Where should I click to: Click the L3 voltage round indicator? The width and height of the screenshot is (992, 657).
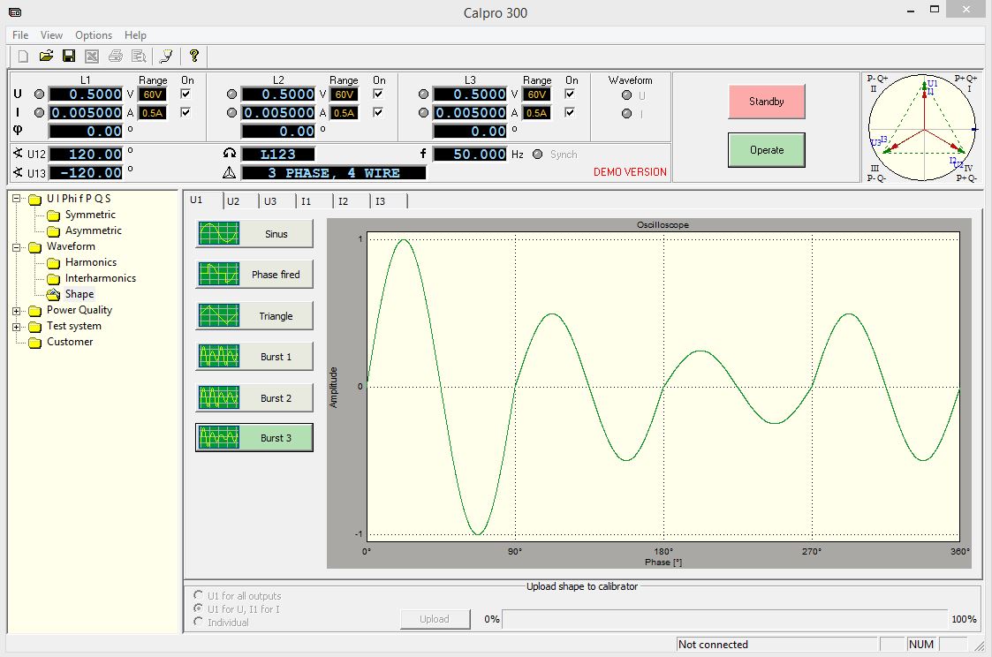(423, 94)
